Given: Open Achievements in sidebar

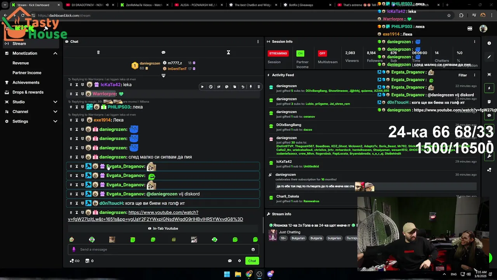Looking at the screenshot, I should (26, 82).
